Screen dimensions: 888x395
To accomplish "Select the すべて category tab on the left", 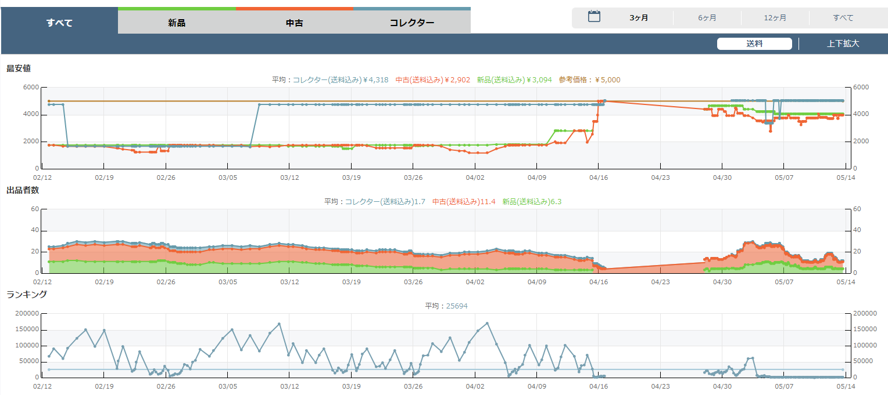I will pos(59,23).
